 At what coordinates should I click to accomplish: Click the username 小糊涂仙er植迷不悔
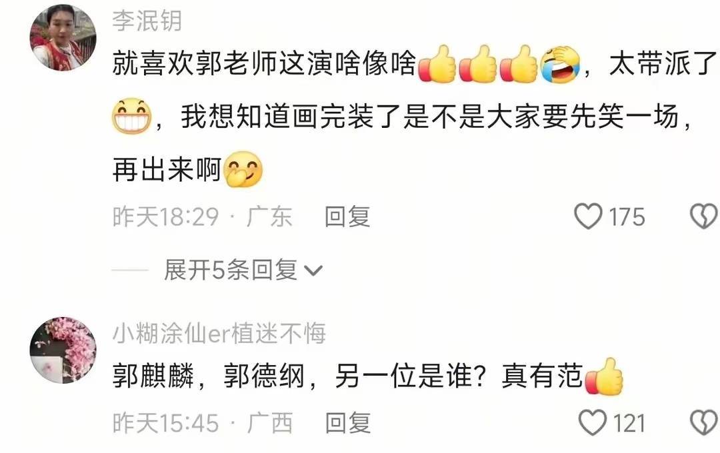(x=219, y=333)
